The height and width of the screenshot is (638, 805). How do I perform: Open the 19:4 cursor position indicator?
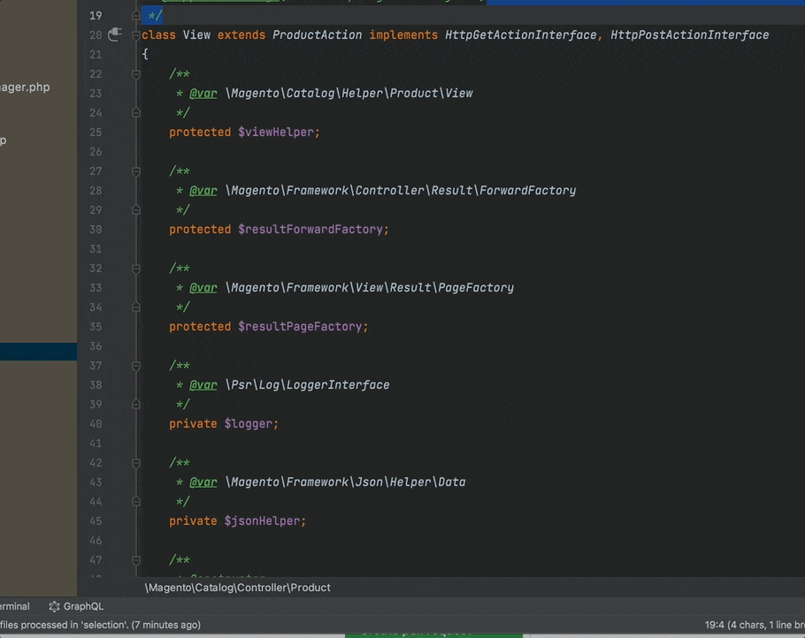715,625
